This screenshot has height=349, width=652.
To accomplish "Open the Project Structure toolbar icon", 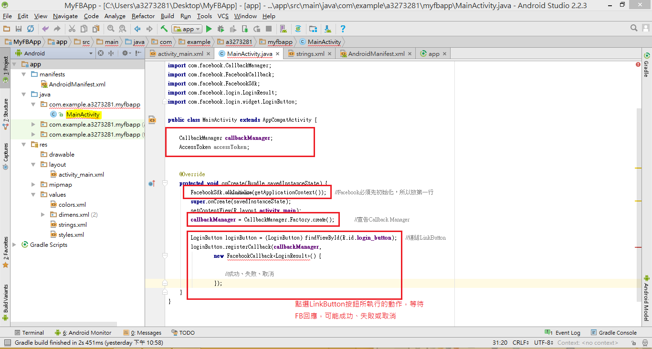I will pyautogui.click(x=313, y=29).
